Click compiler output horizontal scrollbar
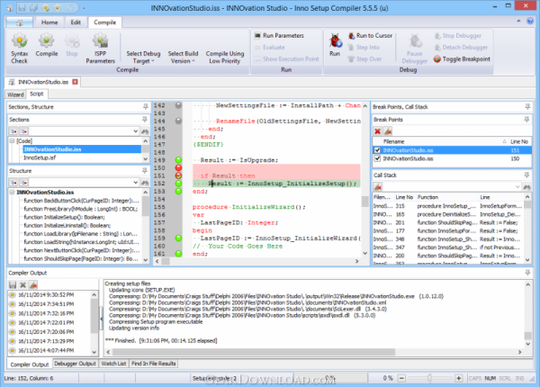The image size is (540, 387). (254, 352)
